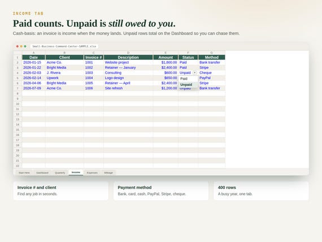
Task: Select column D header letter
Action: pos(128,53)
